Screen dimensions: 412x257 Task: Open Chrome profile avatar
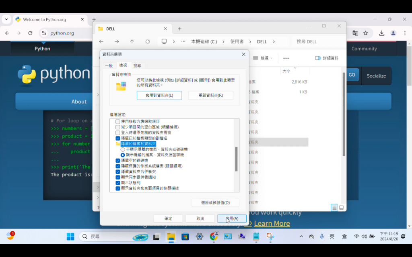coord(393,33)
